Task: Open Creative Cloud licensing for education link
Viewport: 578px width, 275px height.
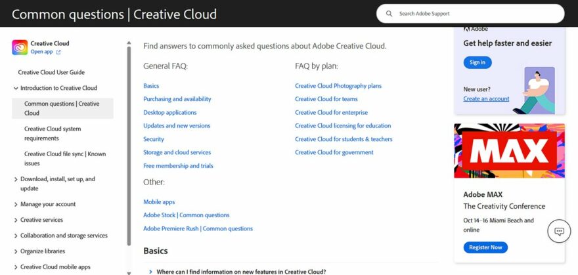Action: tap(343, 126)
